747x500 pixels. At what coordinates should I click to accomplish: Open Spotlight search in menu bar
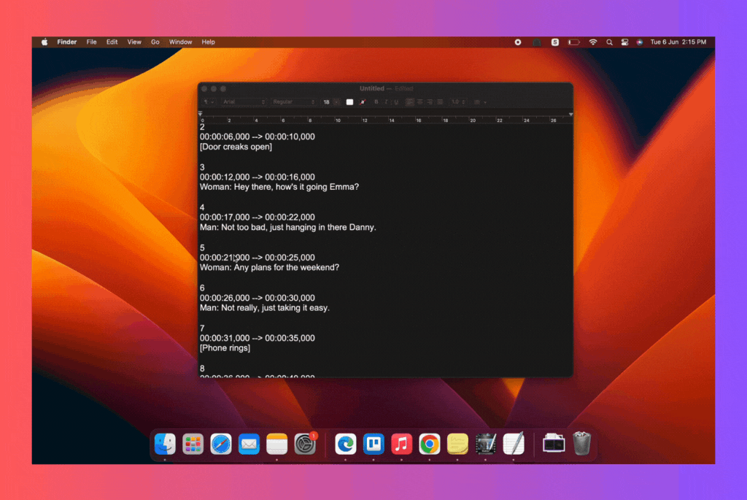pyautogui.click(x=609, y=42)
